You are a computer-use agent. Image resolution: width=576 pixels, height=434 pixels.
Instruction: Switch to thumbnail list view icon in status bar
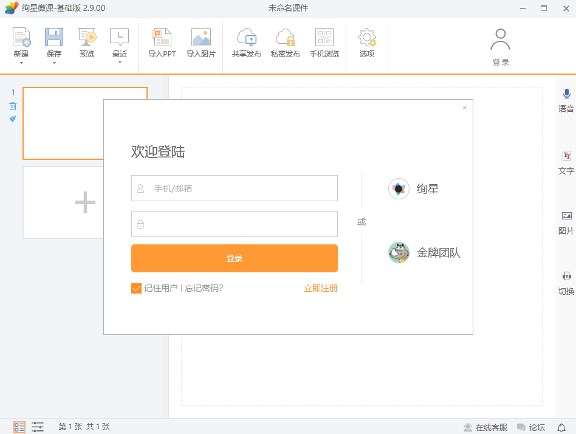pos(19,427)
